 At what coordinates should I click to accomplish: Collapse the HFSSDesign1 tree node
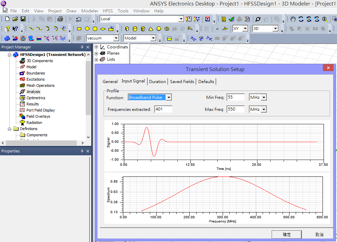click(9, 55)
